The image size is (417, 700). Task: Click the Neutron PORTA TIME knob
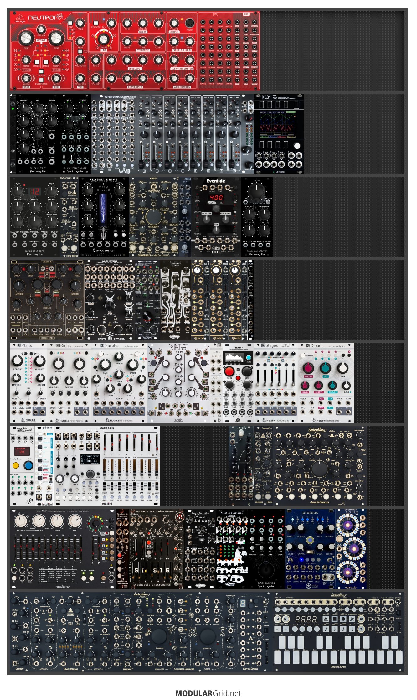point(190,59)
